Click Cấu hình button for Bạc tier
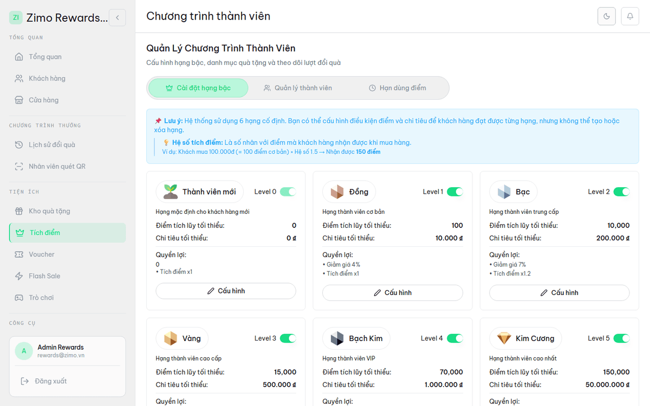 point(560,293)
